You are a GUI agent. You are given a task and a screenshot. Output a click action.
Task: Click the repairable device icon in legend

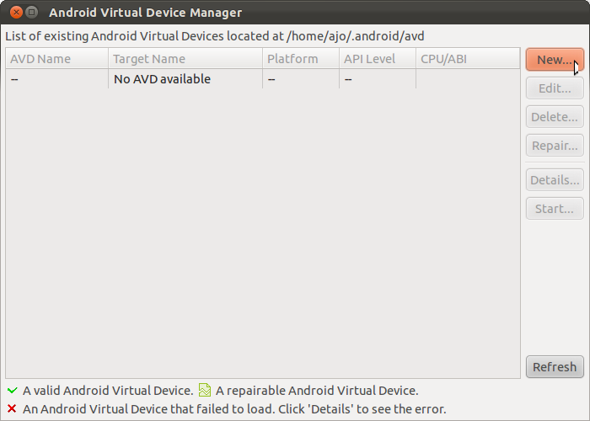tap(205, 390)
